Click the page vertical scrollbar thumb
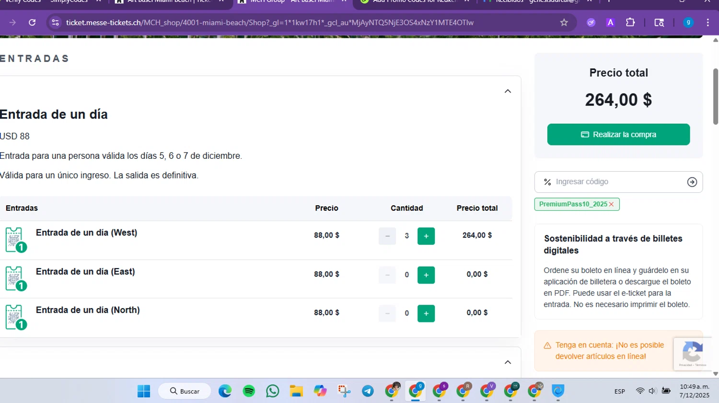This screenshot has width=719, height=403. (715, 96)
